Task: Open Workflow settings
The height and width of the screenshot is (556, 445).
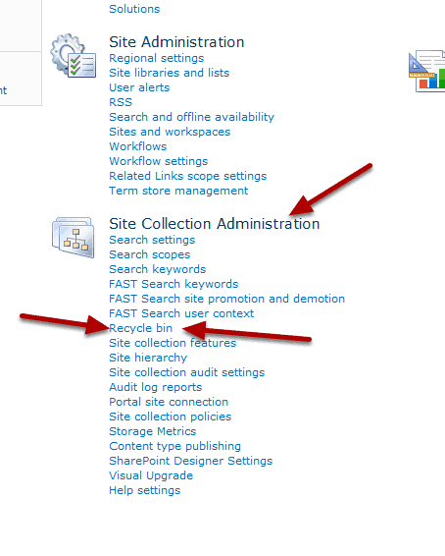Action: coord(159,162)
